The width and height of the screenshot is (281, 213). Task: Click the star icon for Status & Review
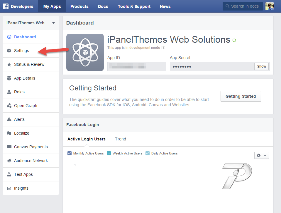pos(9,64)
